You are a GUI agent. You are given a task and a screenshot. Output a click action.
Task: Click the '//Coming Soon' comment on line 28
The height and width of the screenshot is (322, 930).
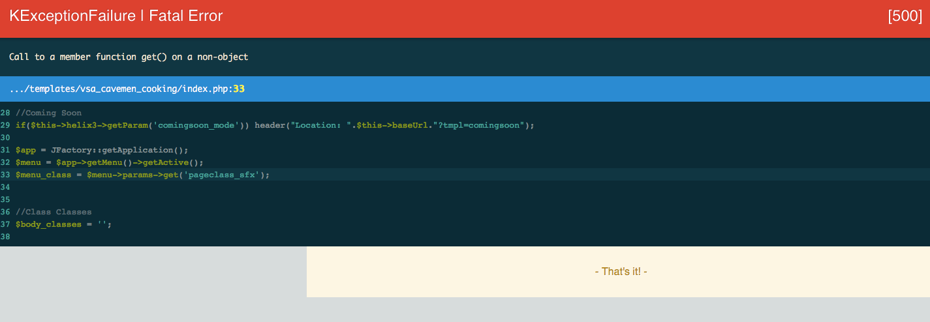[48, 113]
